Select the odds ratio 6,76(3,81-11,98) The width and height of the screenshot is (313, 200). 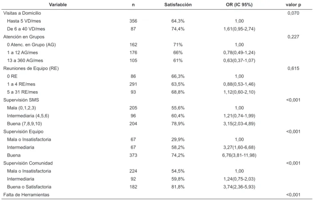coord(239,155)
